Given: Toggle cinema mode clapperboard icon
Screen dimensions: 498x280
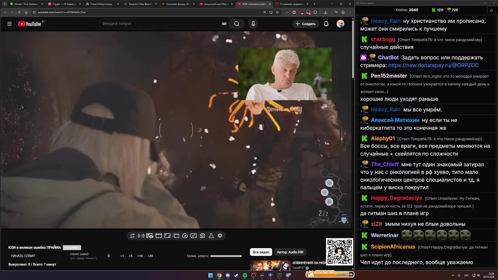Looking at the screenshot, I should pos(158,236).
